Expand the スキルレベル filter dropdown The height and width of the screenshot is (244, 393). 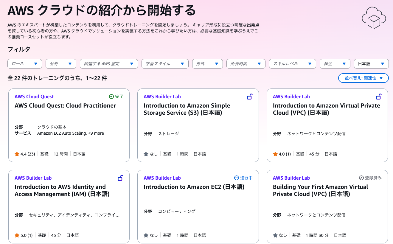(292, 64)
